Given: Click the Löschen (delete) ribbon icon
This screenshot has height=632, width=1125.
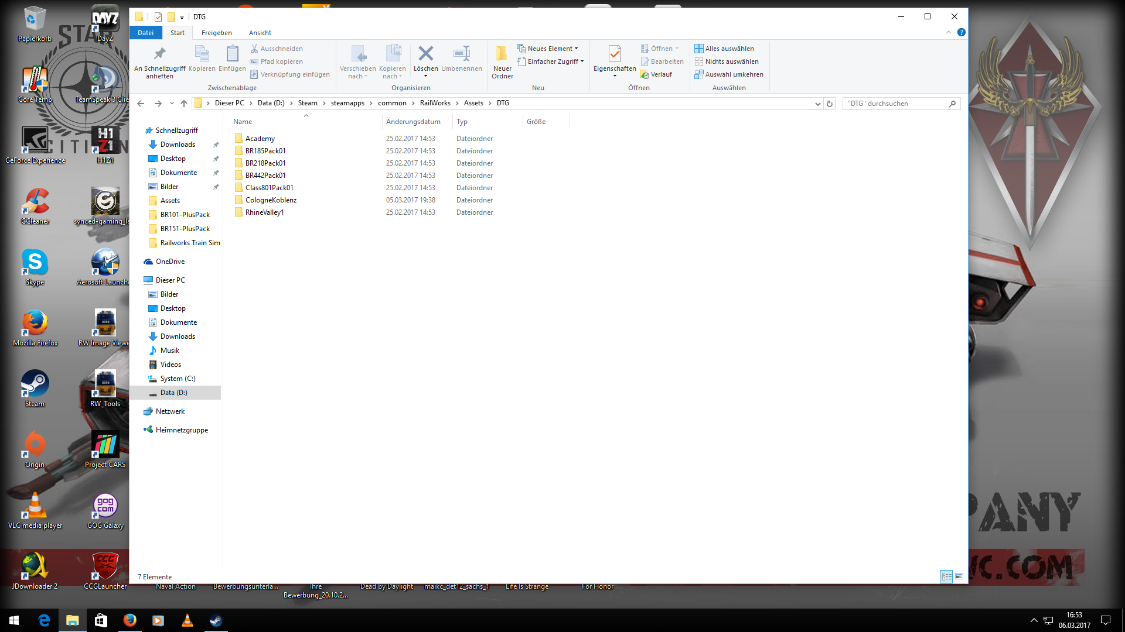Looking at the screenshot, I should point(426,54).
